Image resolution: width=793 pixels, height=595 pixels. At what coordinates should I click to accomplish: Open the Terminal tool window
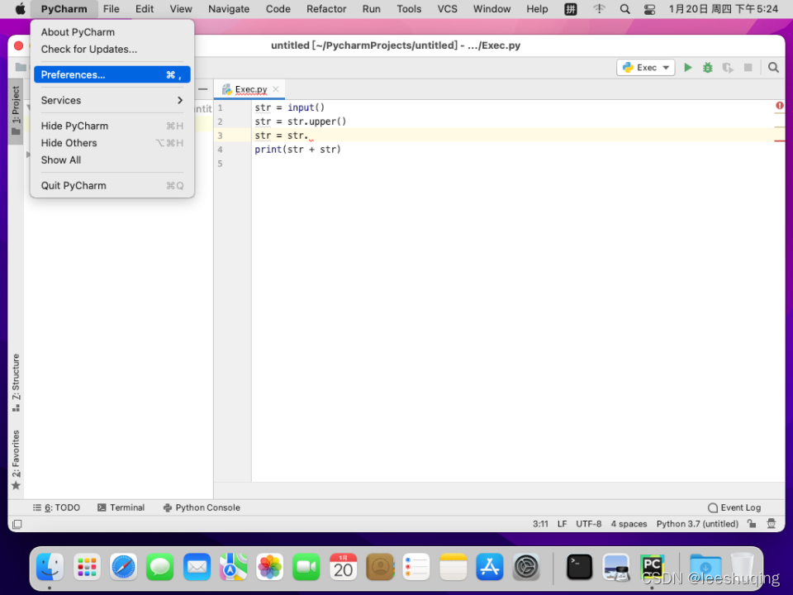pyautogui.click(x=121, y=507)
